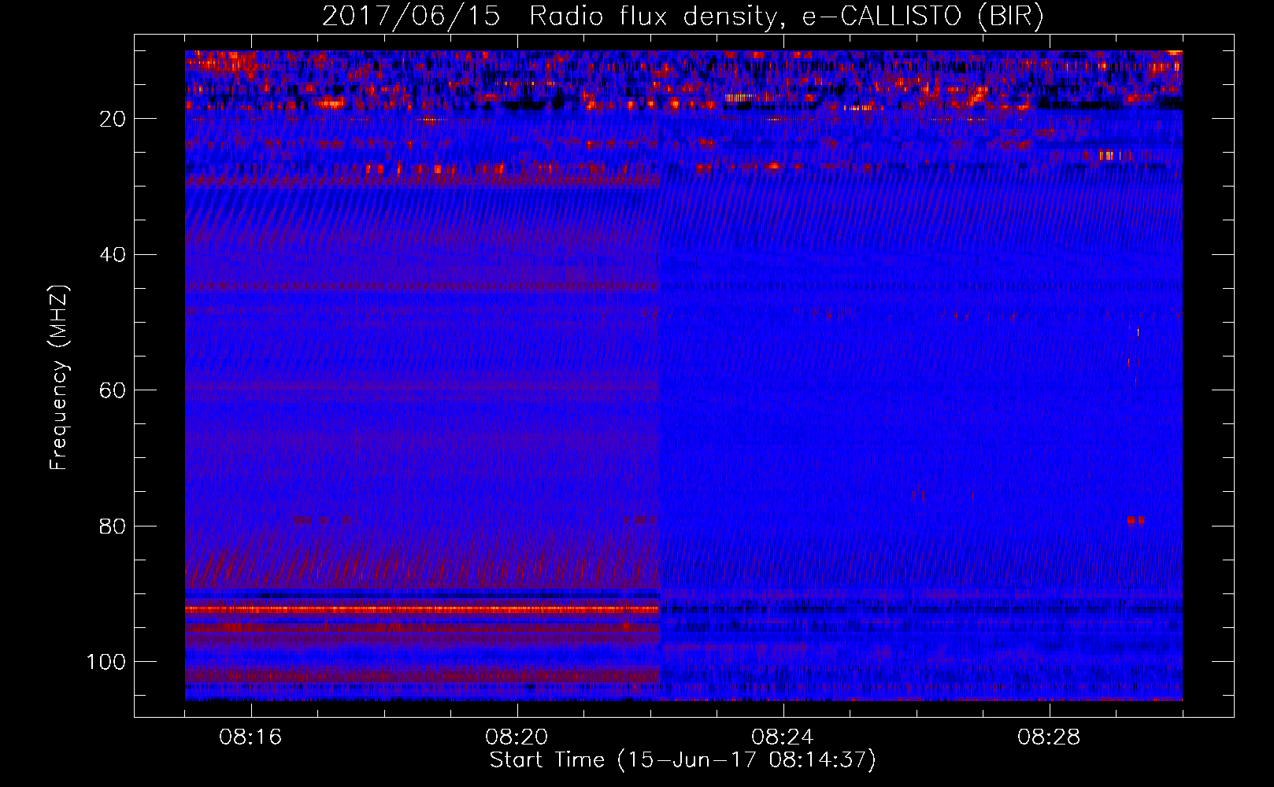Click the '08:20' time tick label
1274x787 pixels.
(x=517, y=737)
